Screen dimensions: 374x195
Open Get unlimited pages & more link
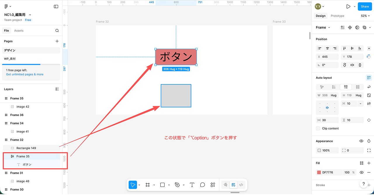pos(25,75)
